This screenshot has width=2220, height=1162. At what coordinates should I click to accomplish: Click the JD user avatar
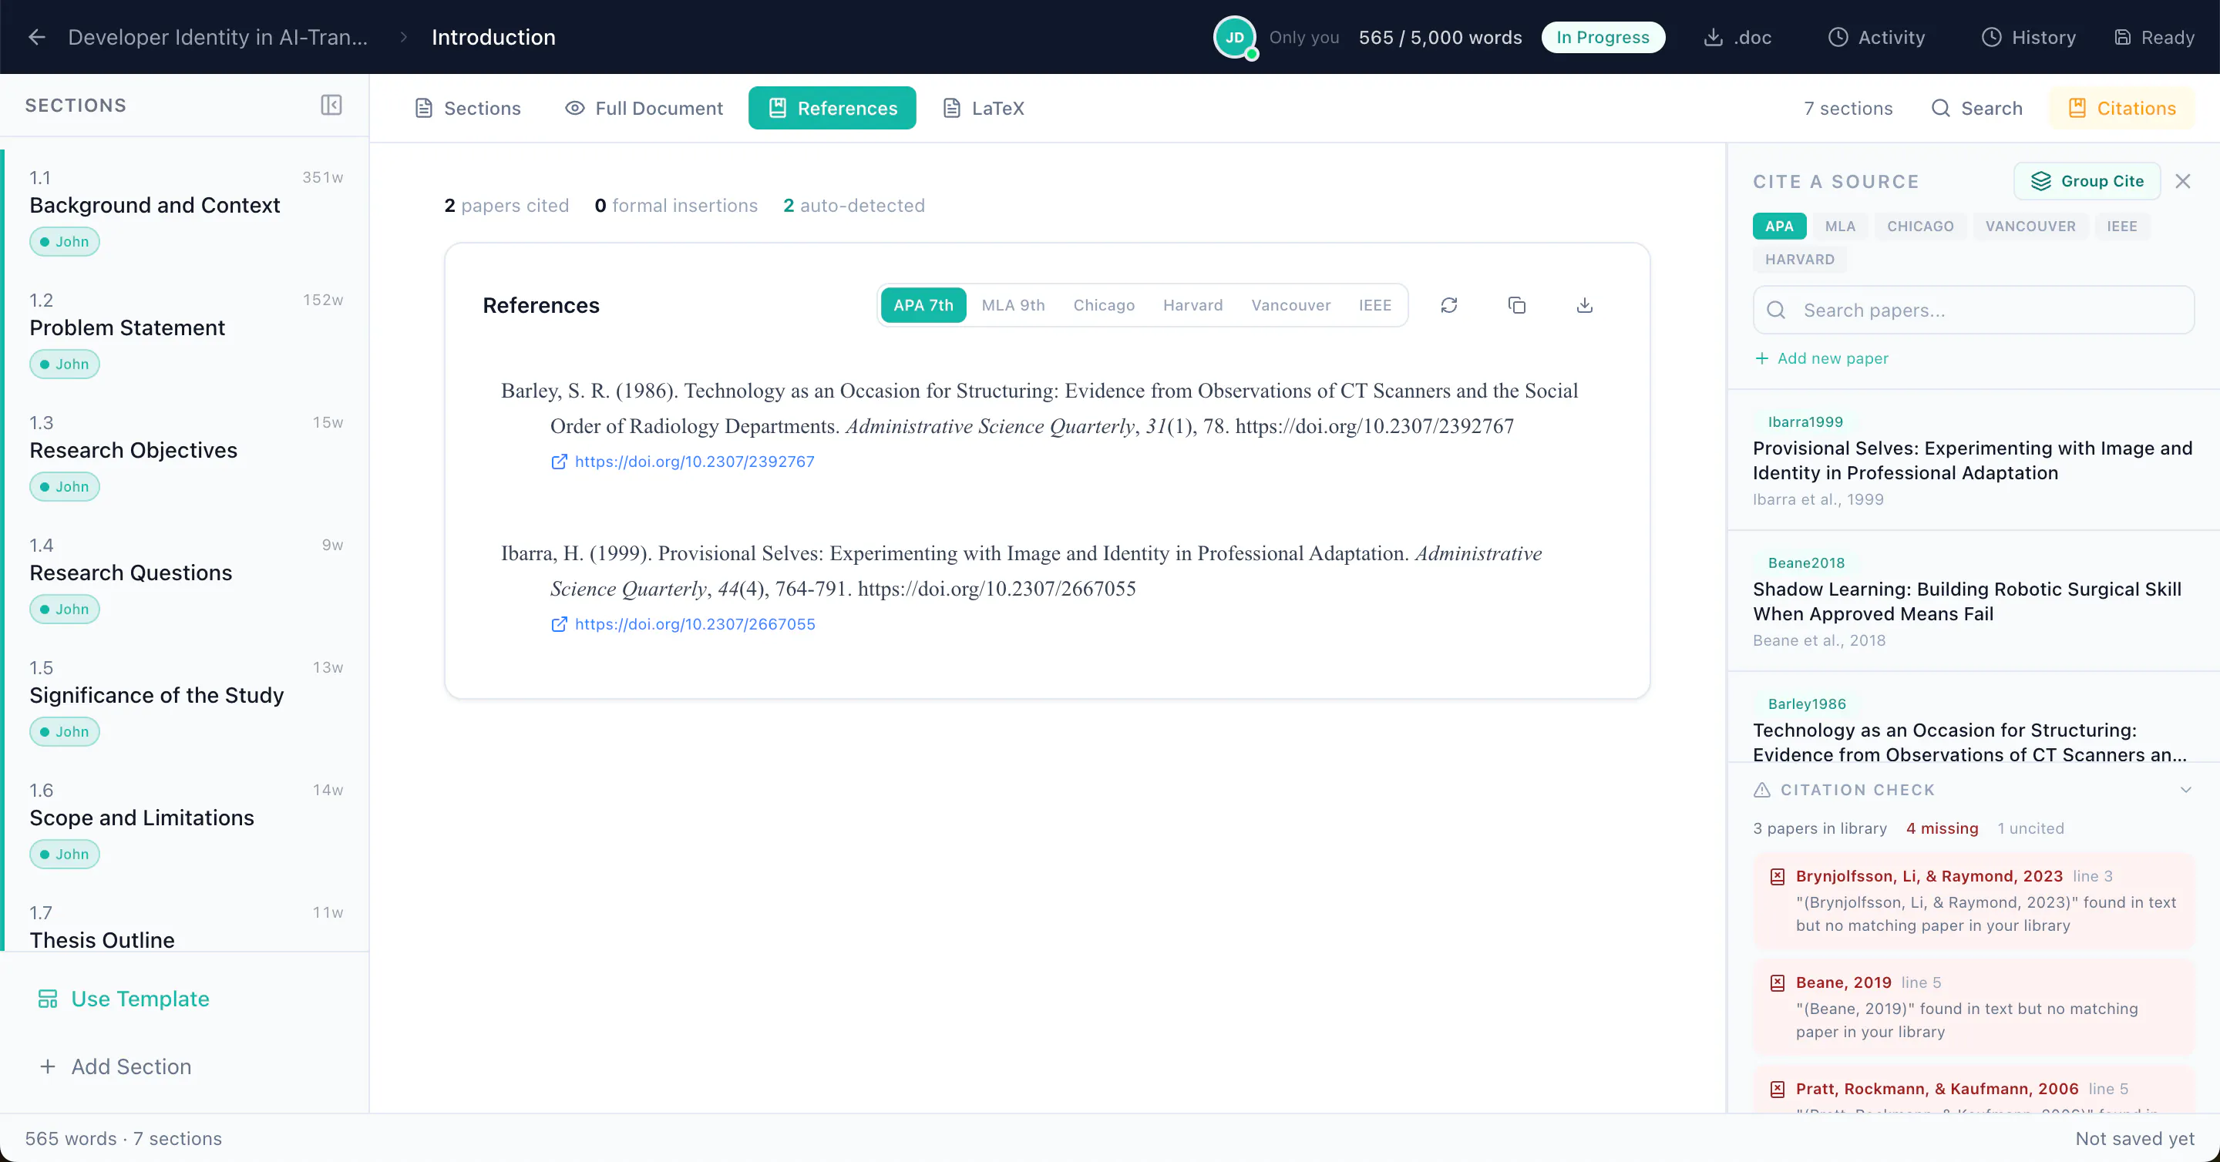coord(1234,37)
